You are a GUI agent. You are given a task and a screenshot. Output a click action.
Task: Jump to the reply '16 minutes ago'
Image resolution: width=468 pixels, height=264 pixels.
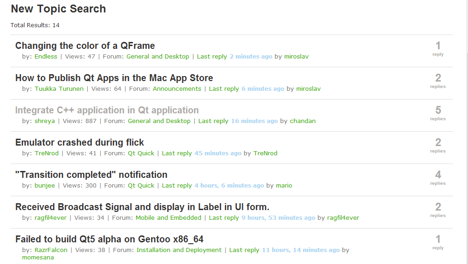tap(254, 121)
